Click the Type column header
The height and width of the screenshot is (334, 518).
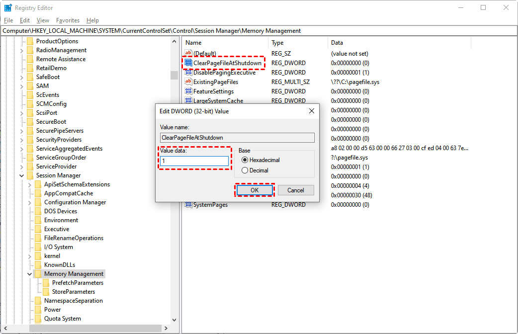[298, 43]
